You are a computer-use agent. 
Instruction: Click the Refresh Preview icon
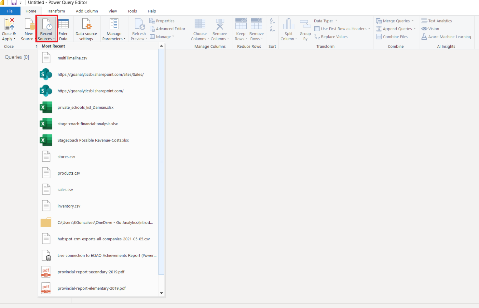click(139, 24)
